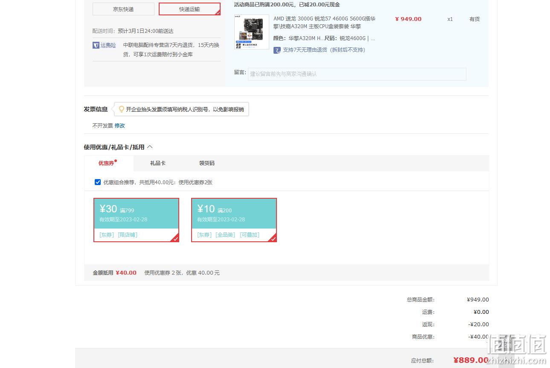The width and height of the screenshot is (550, 368).
Task: Open the AMD motherboard product thumbnail
Action: point(252,32)
